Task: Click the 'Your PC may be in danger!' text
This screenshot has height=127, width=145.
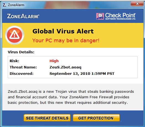Action: [x=66, y=41]
